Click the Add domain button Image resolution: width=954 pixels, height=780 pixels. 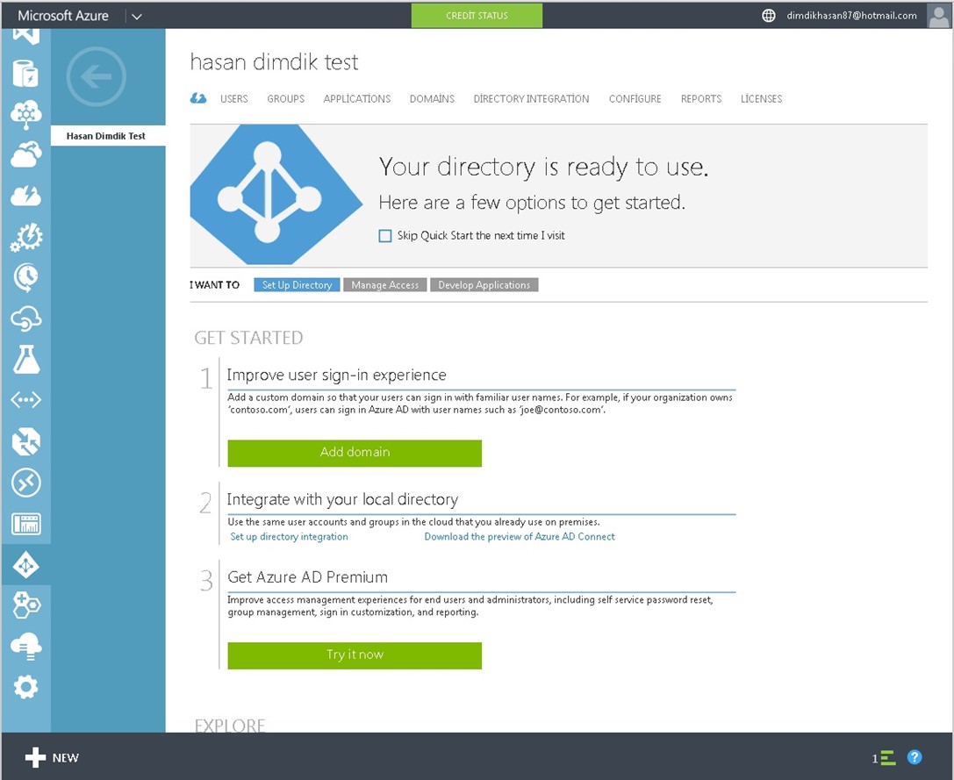[355, 453]
